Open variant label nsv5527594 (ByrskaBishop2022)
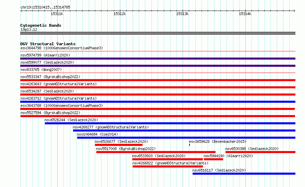The image size is (305, 187). coord(50,113)
